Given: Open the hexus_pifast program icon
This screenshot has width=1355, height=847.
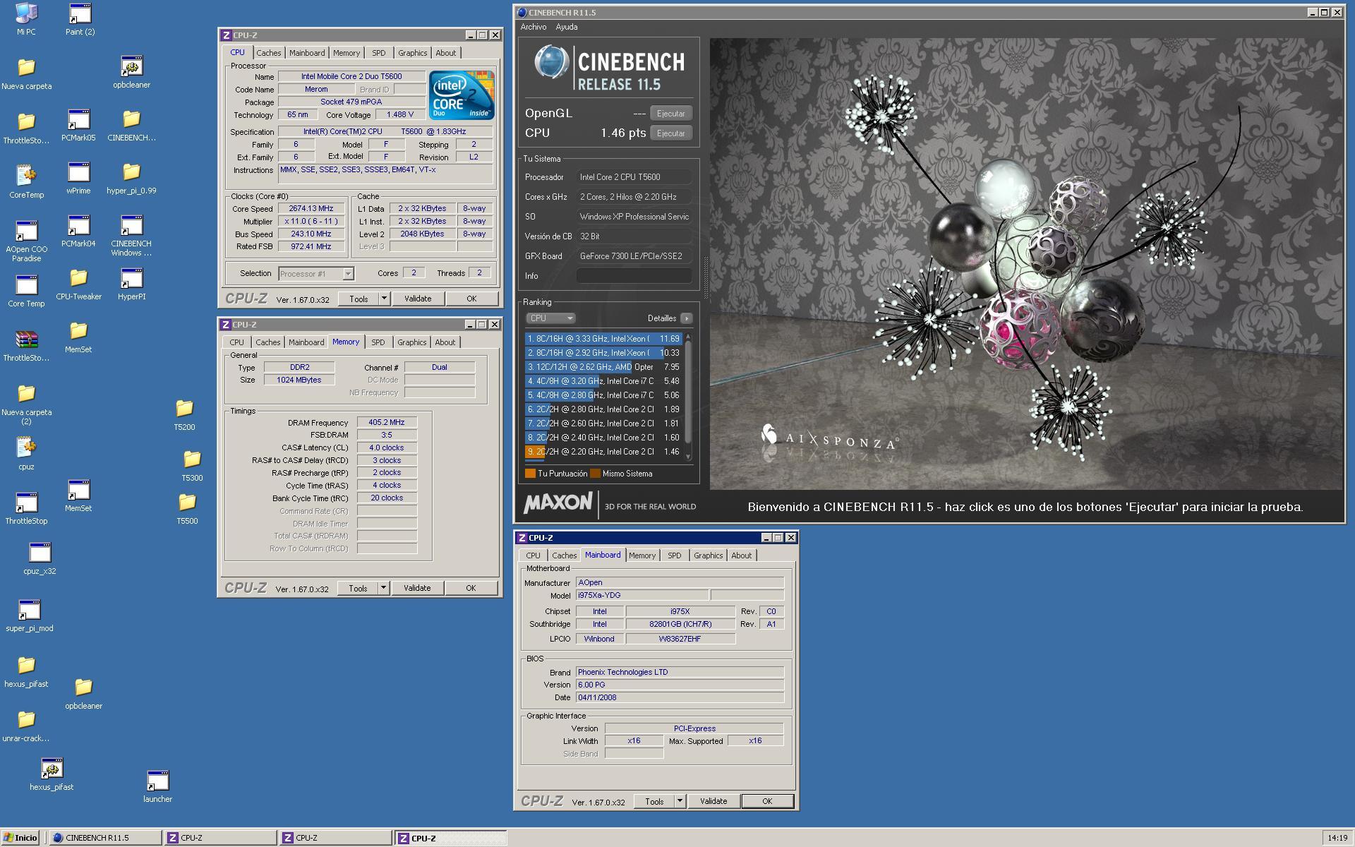Looking at the screenshot, I should tap(52, 774).
